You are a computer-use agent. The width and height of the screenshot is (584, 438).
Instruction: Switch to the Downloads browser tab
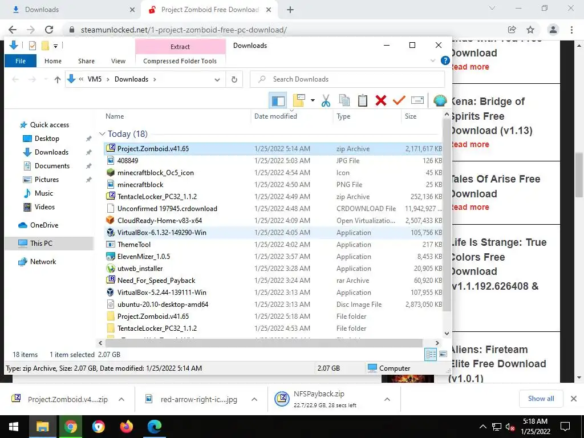tap(71, 10)
